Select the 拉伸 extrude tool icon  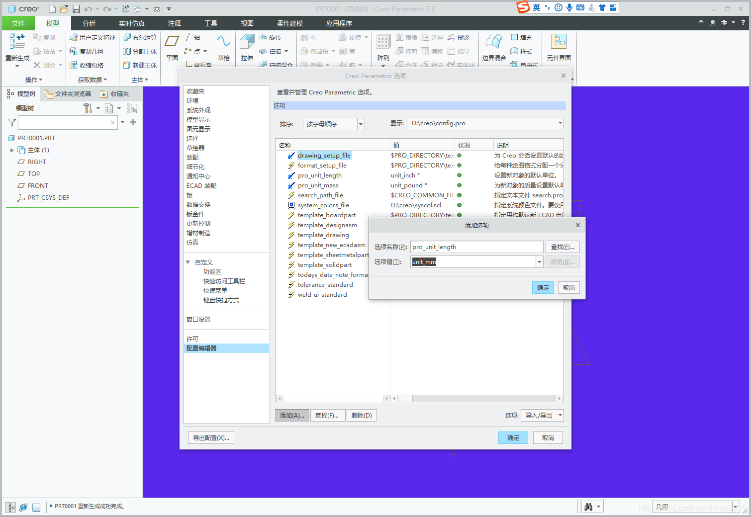pyautogui.click(x=247, y=41)
